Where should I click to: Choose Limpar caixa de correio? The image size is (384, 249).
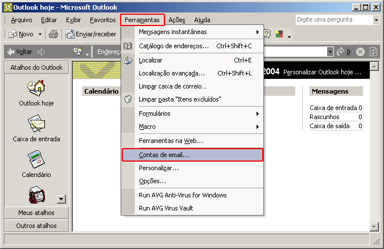tap(192, 86)
